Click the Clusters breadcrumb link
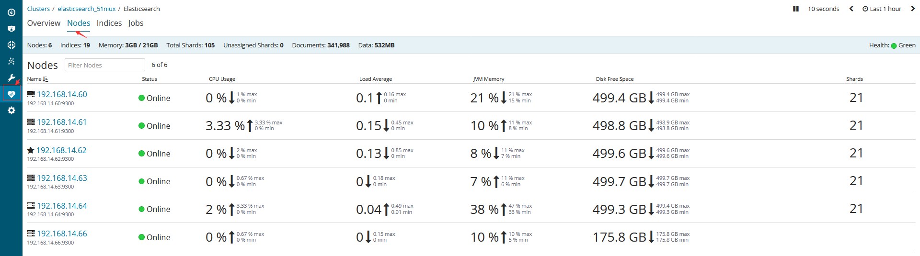Screen dimensions: 920x256 [38, 9]
